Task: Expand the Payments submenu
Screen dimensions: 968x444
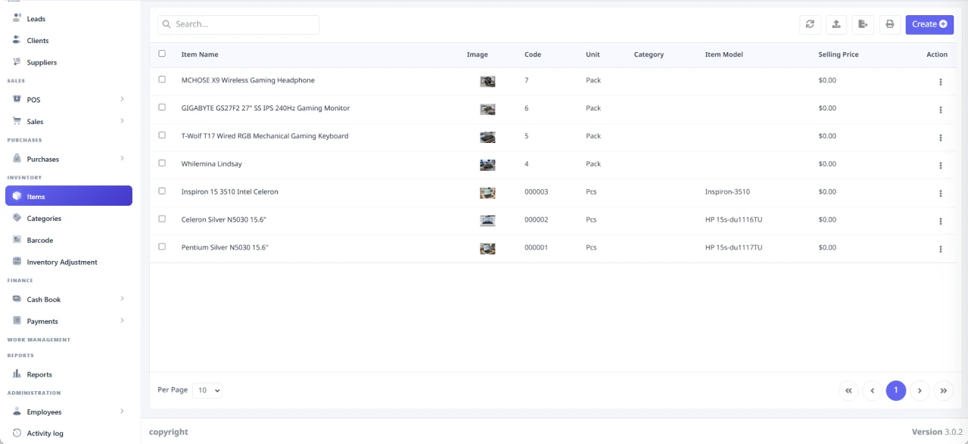Action: point(122,321)
